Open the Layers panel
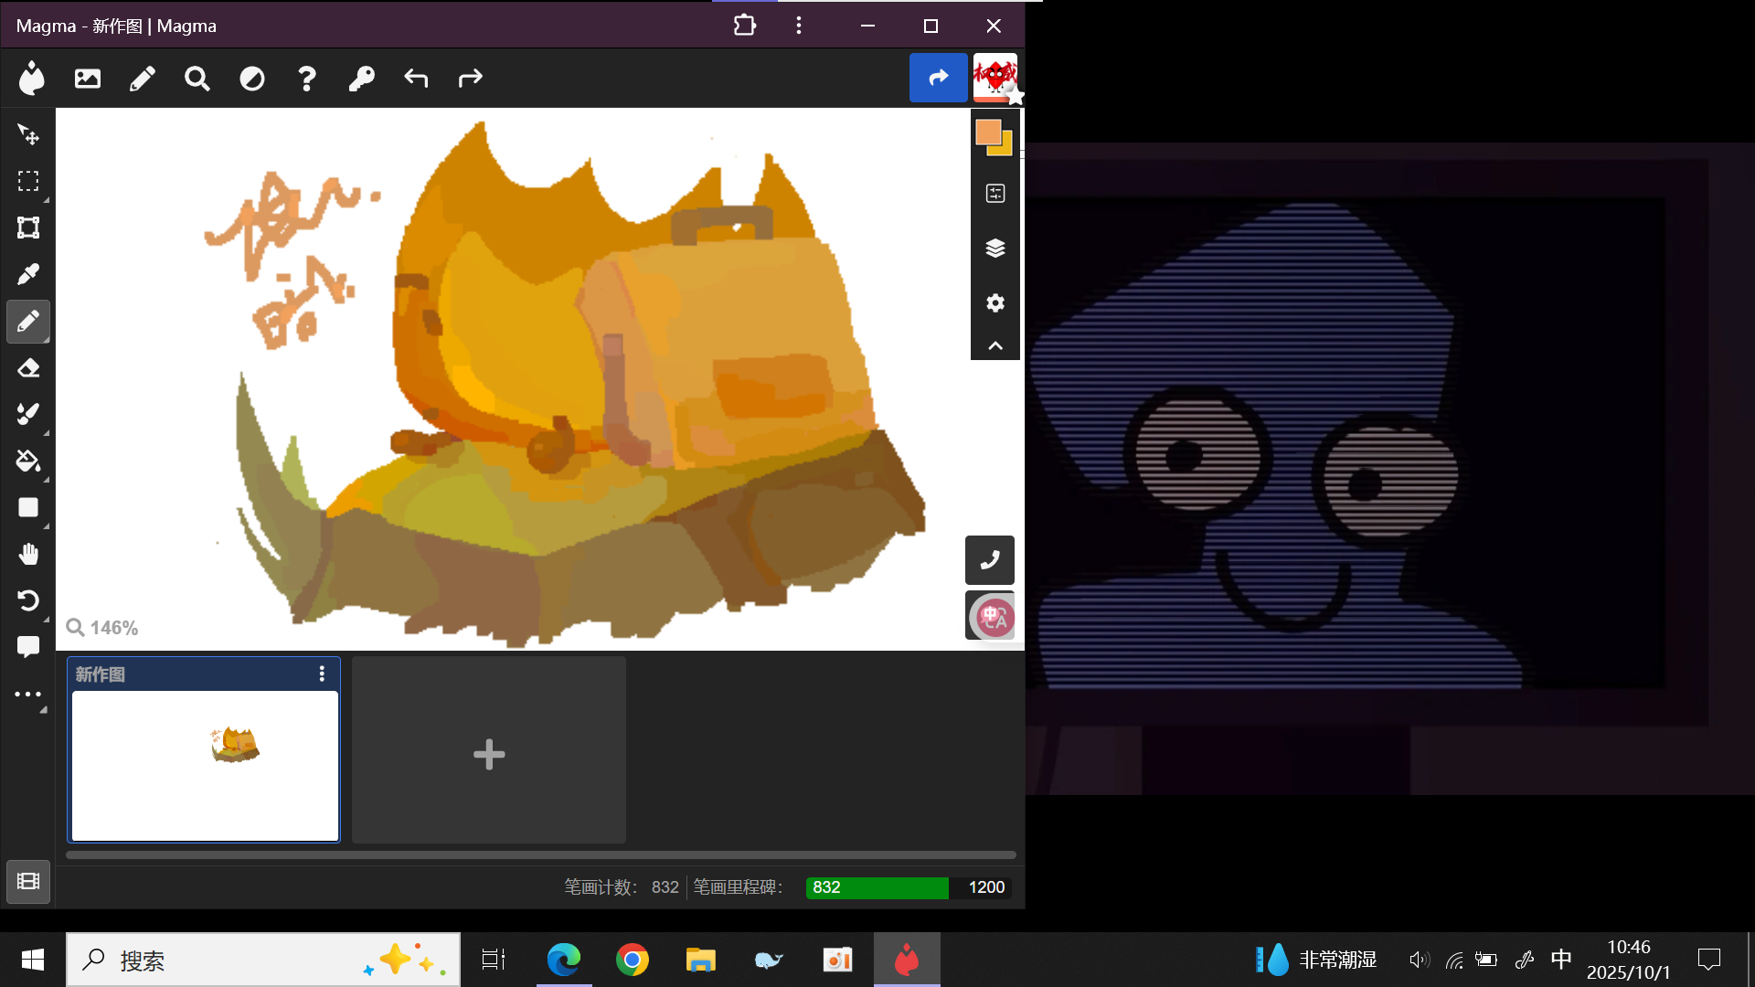The image size is (1755, 987). (995, 248)
